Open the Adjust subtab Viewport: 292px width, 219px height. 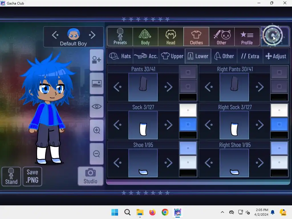(276, 56)
